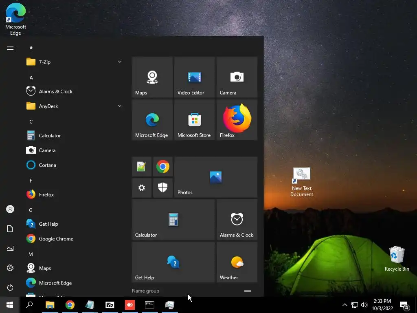Select Microsoft Edge desktop shortcut
417x313 pixels.
(x=16, y=19)
